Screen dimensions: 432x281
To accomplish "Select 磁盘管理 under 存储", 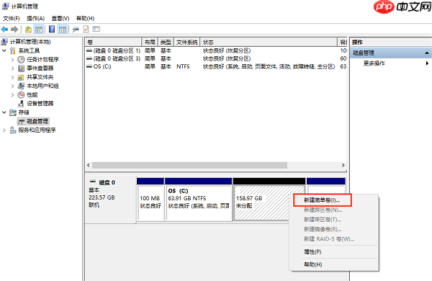I will pos(37,121).
